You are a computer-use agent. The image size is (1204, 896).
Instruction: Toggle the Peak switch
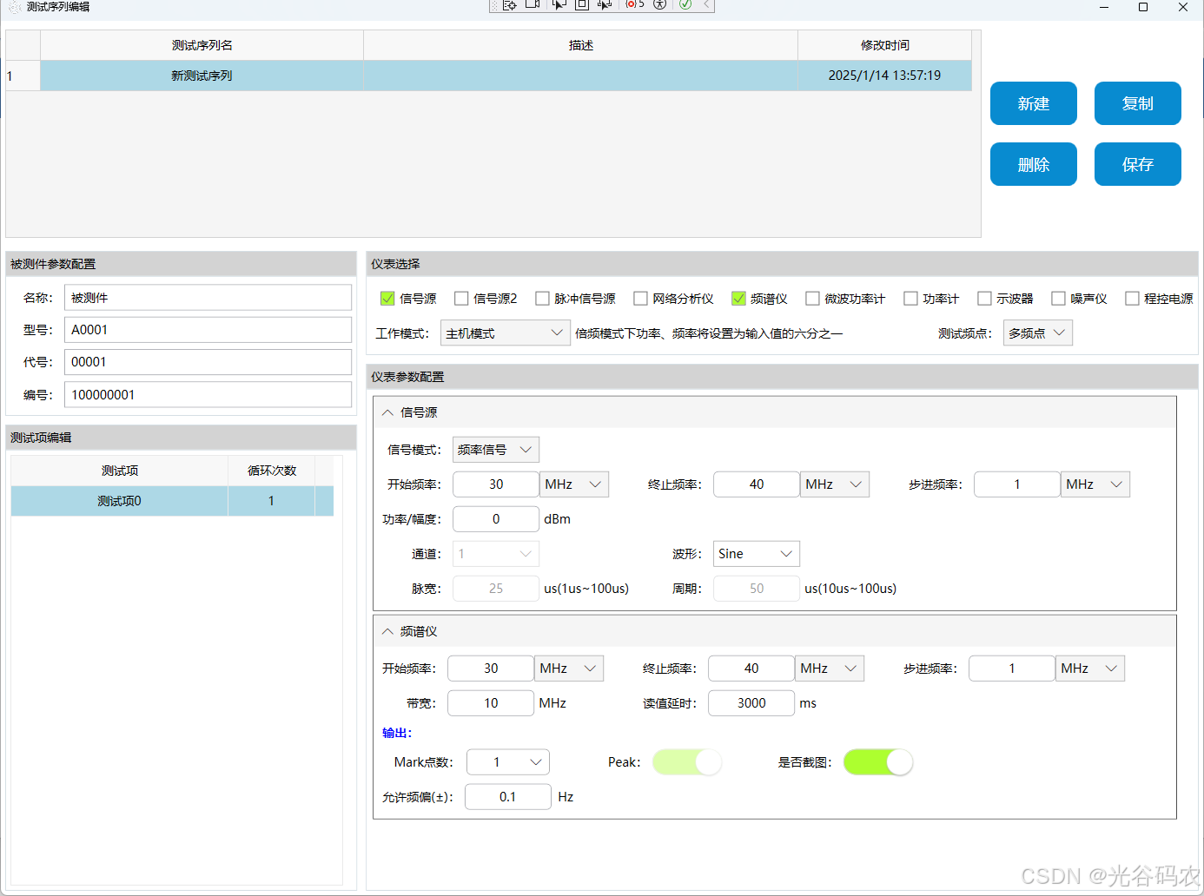[x=687, y=762]
